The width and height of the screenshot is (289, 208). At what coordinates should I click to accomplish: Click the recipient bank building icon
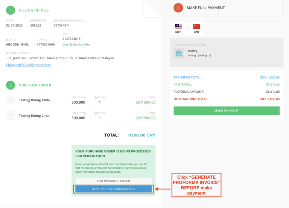[x=179, y=53]
